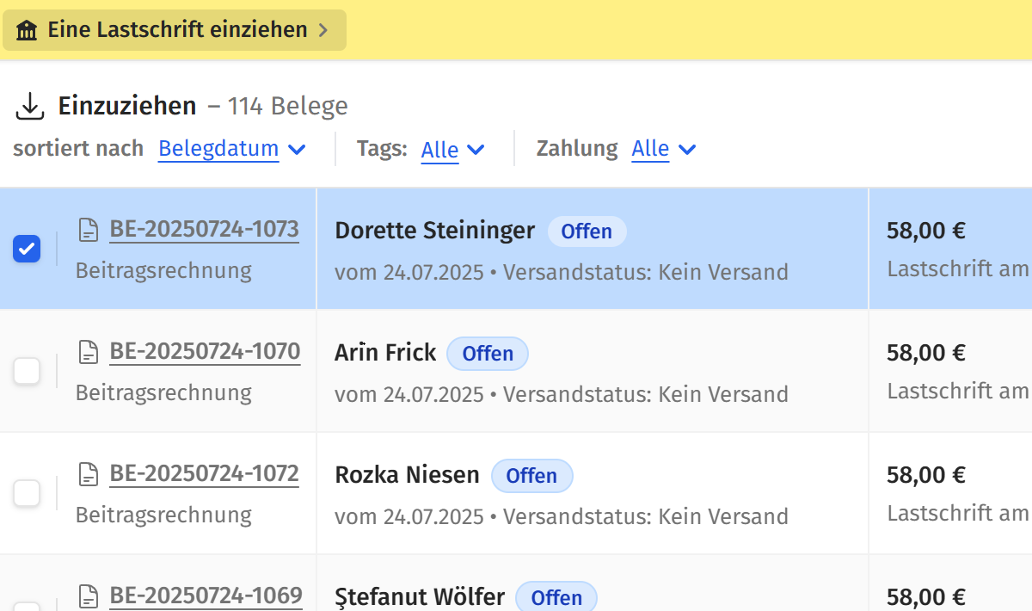Open invoice BE-20250724-1072 link
1032x611 pixels.
point(204,473)
